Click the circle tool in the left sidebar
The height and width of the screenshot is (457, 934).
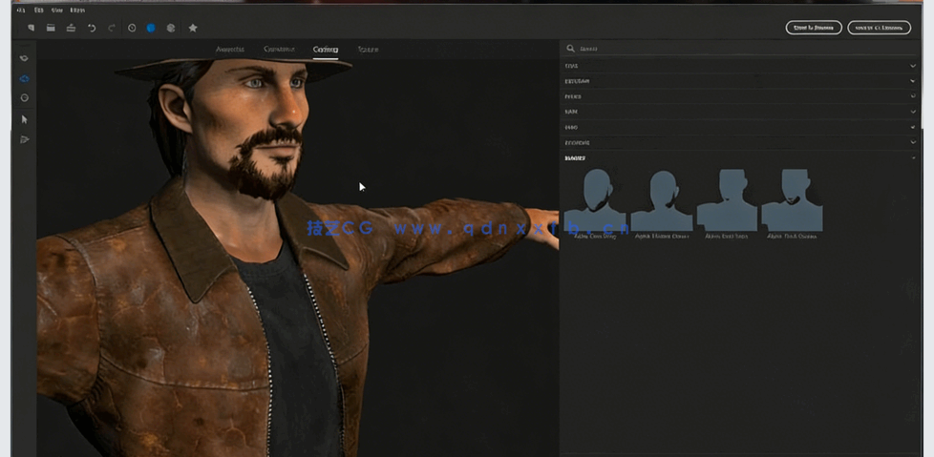pyautogui.click(x=25, y=98)
